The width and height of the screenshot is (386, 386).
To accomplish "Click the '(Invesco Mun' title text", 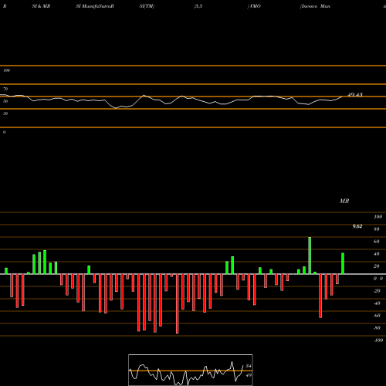I will tap(315, 6).
